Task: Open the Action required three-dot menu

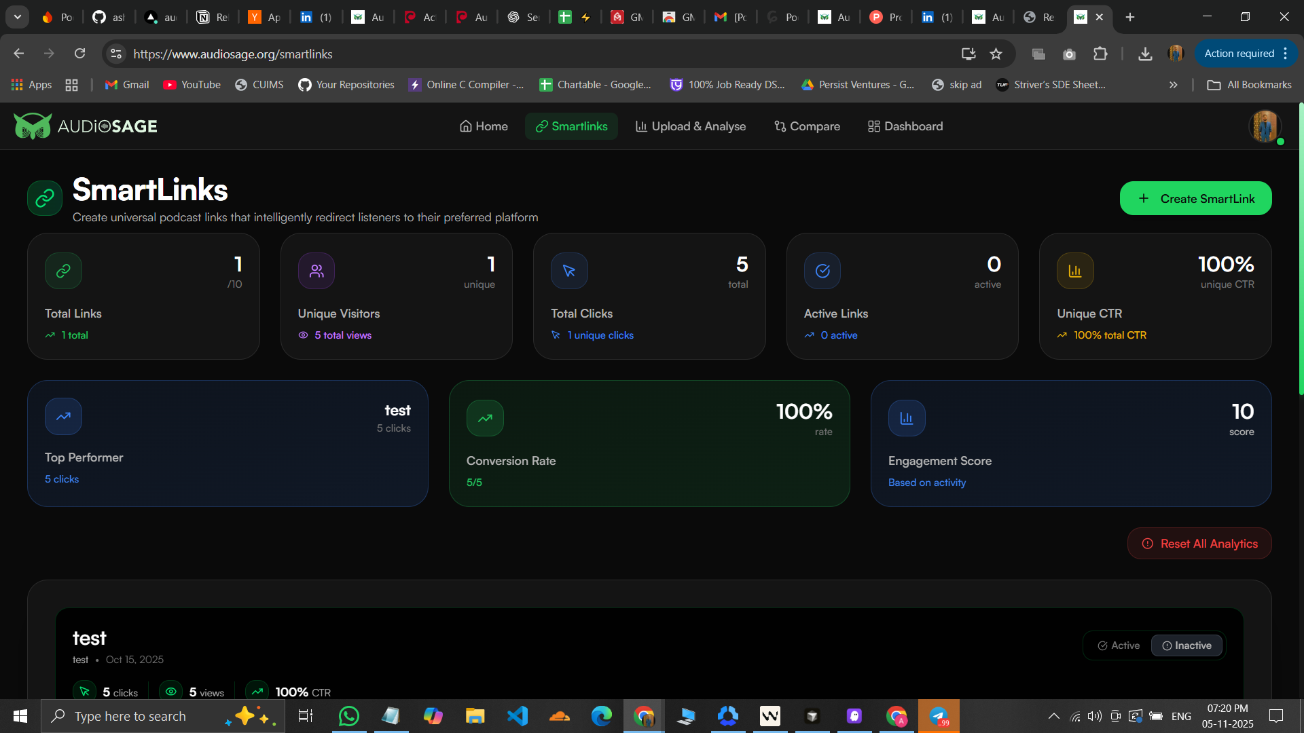Action: (1286, 53)
